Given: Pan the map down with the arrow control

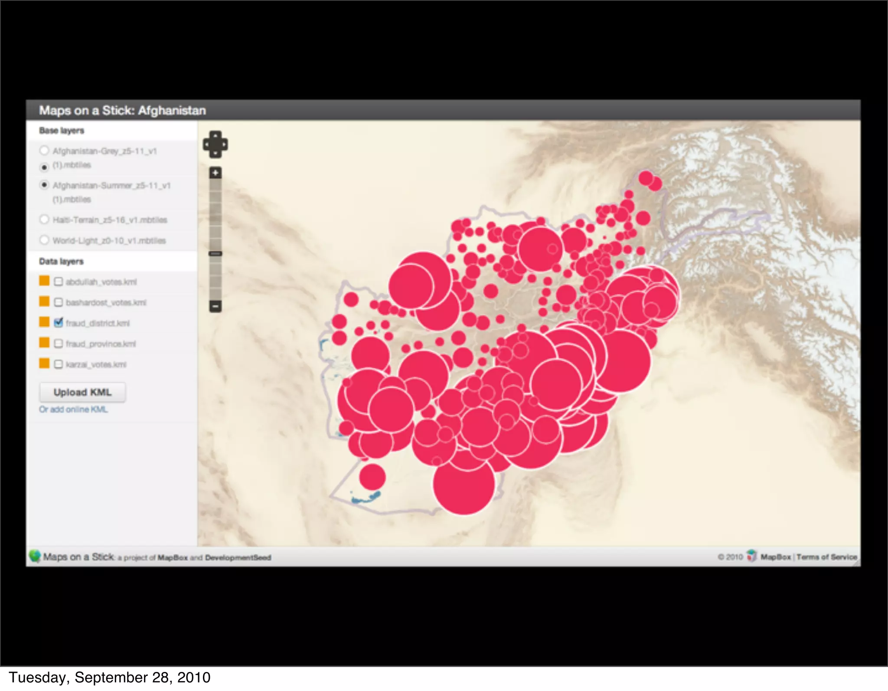Looking at the screenshot, I should tap(215, 154).
